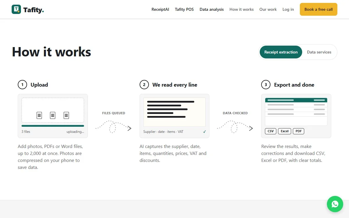Click the dashed upload drop zone
Screen dimensions: 349x218
click(53, 110)
